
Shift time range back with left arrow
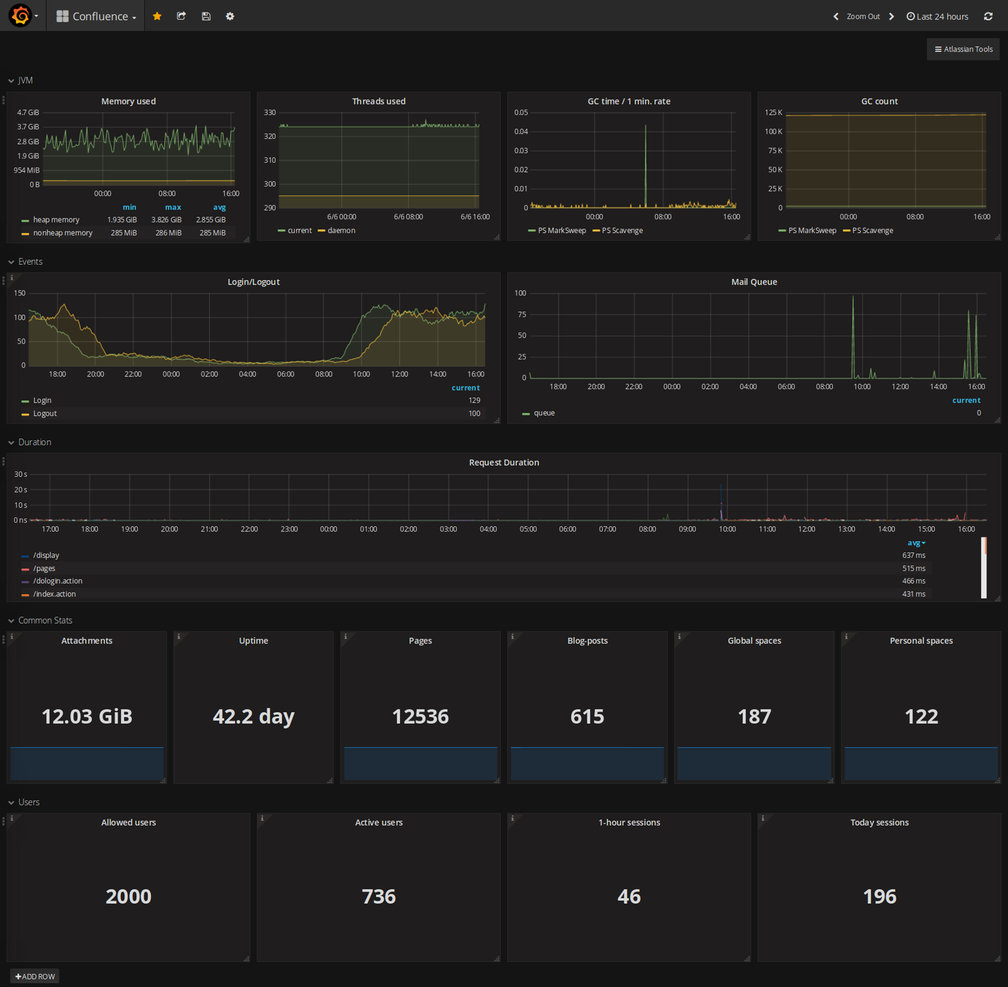tap(836, 16)
